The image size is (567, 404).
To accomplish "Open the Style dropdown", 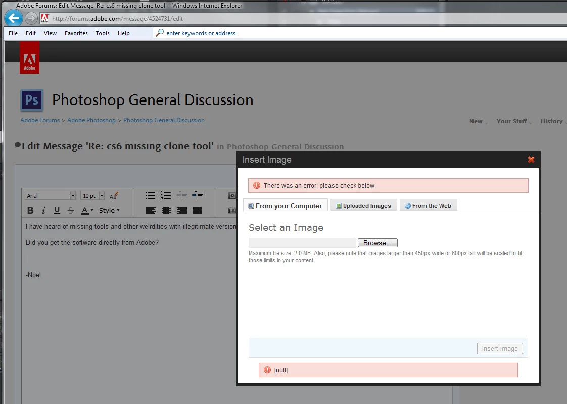I will pos(109,210).
